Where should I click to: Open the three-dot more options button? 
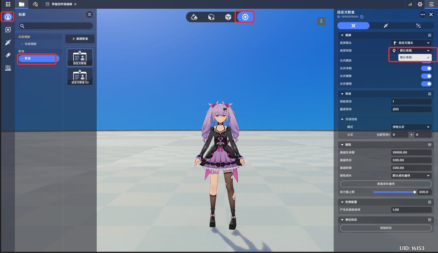pyautogui.click(x=423, y=15)
